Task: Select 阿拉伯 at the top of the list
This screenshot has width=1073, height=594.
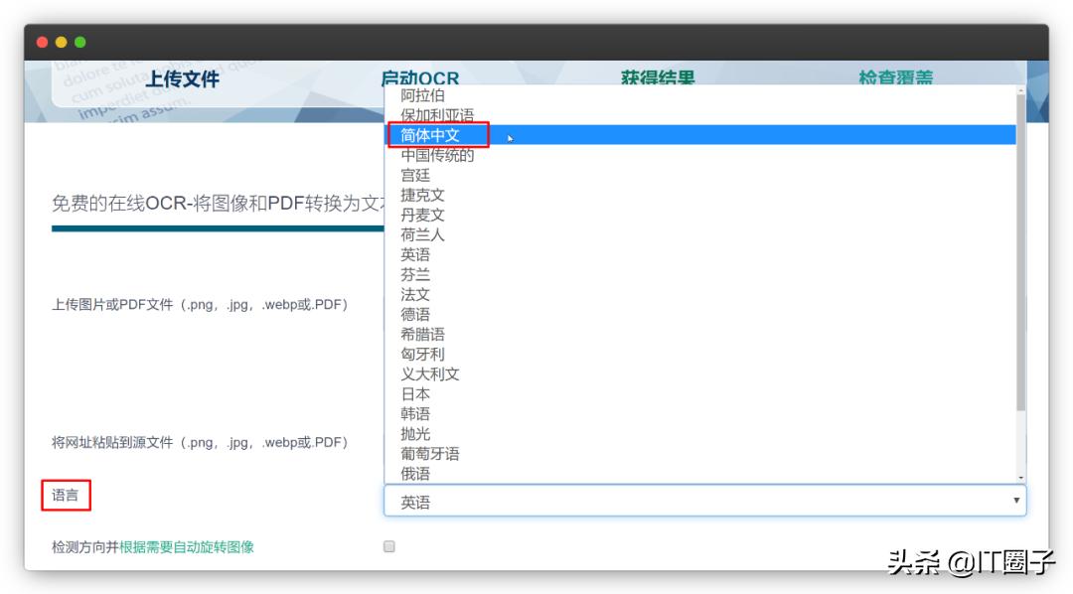Action: tap(423, 95)
